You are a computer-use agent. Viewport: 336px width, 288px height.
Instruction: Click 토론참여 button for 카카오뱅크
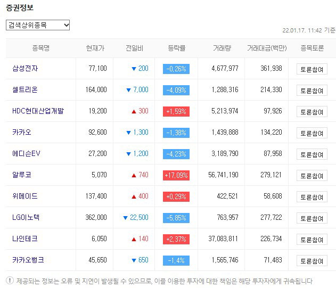[312, 260]
